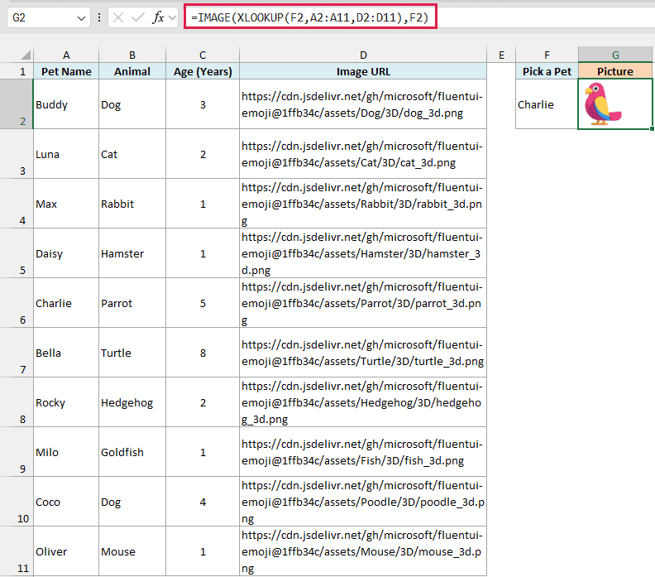The image size is (655, 577).
Task: Click the 'Turtle' animal cell
Action: (x=132, y=353)
